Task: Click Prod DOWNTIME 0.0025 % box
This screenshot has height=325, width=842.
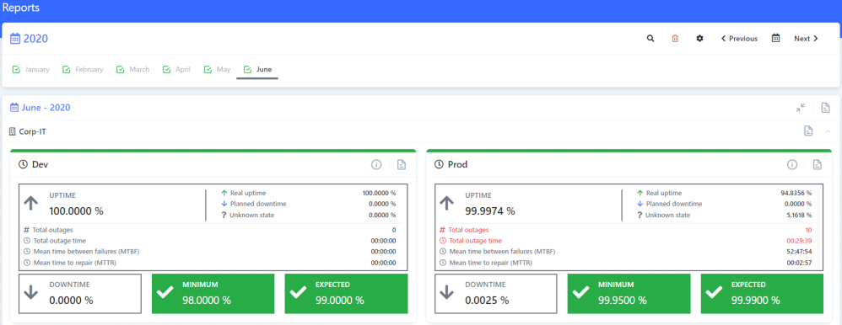Action: [495, 293]
